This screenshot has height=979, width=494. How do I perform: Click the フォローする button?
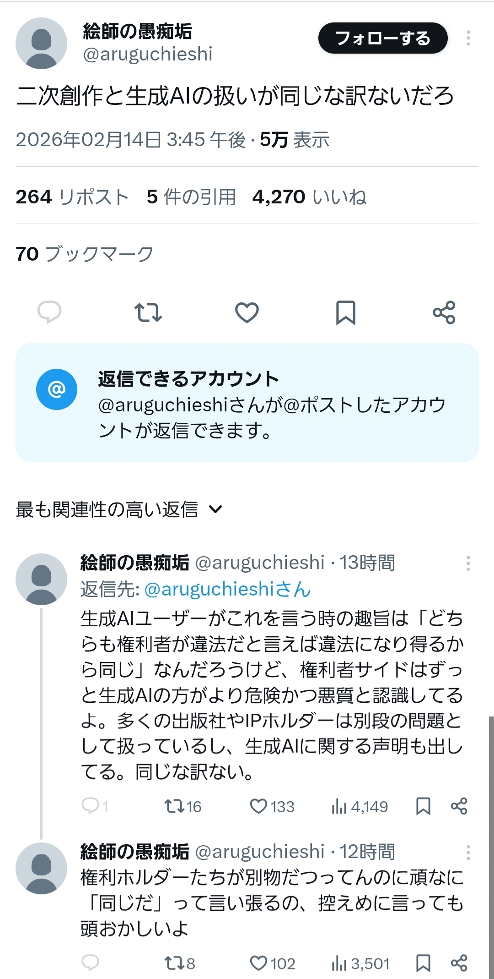[383, 38]
